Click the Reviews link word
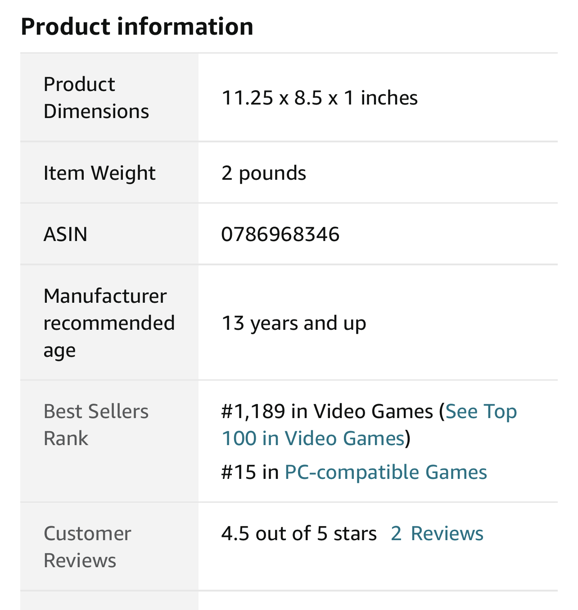The width and height of the screenshot is (578, 610). coord(447,533)
